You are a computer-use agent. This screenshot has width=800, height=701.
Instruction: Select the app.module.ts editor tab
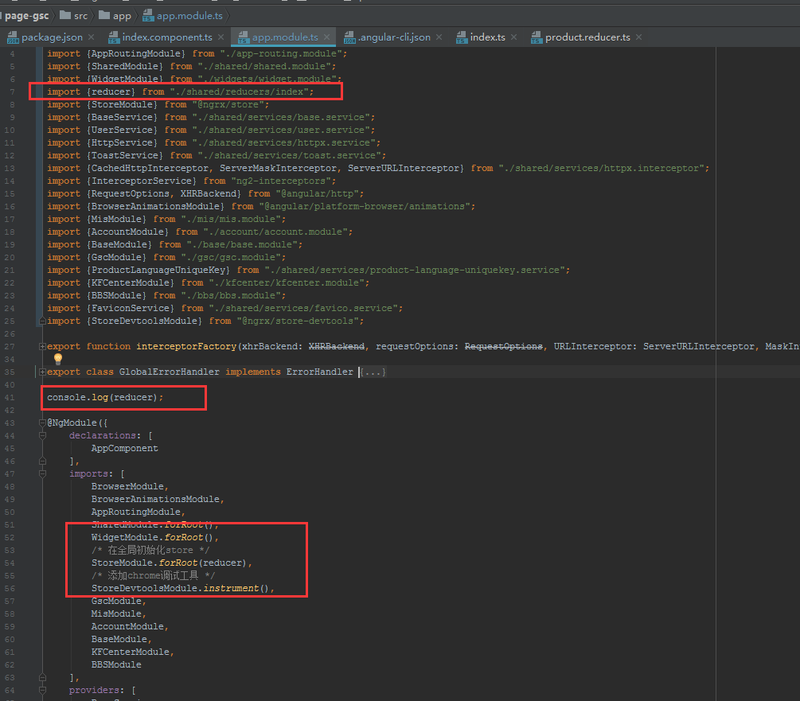click(x=285, y=37)
